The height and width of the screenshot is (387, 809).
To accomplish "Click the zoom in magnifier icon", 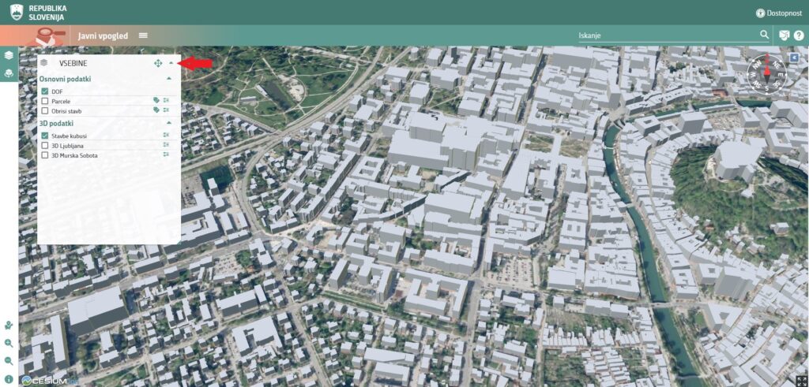I will (x=9, y=343).
